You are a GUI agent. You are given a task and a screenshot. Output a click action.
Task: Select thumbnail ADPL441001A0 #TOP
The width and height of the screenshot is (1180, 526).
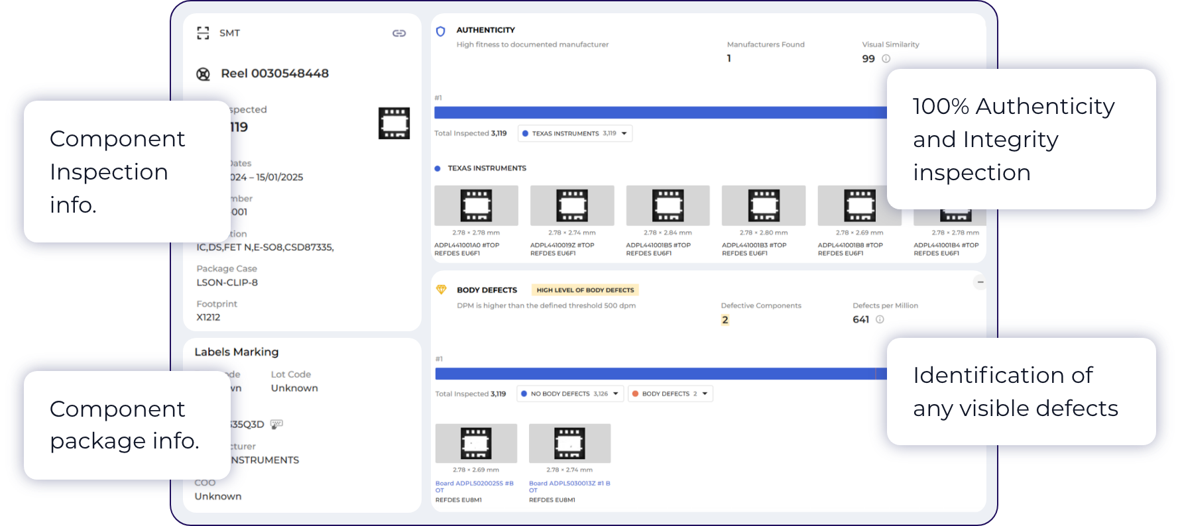pos(476,205)
